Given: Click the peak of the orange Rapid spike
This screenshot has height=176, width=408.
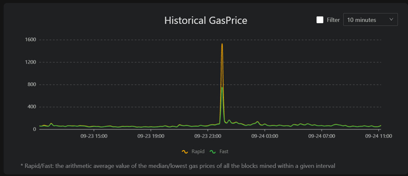Looking at the screenshot, I should [x=222, y=44].
